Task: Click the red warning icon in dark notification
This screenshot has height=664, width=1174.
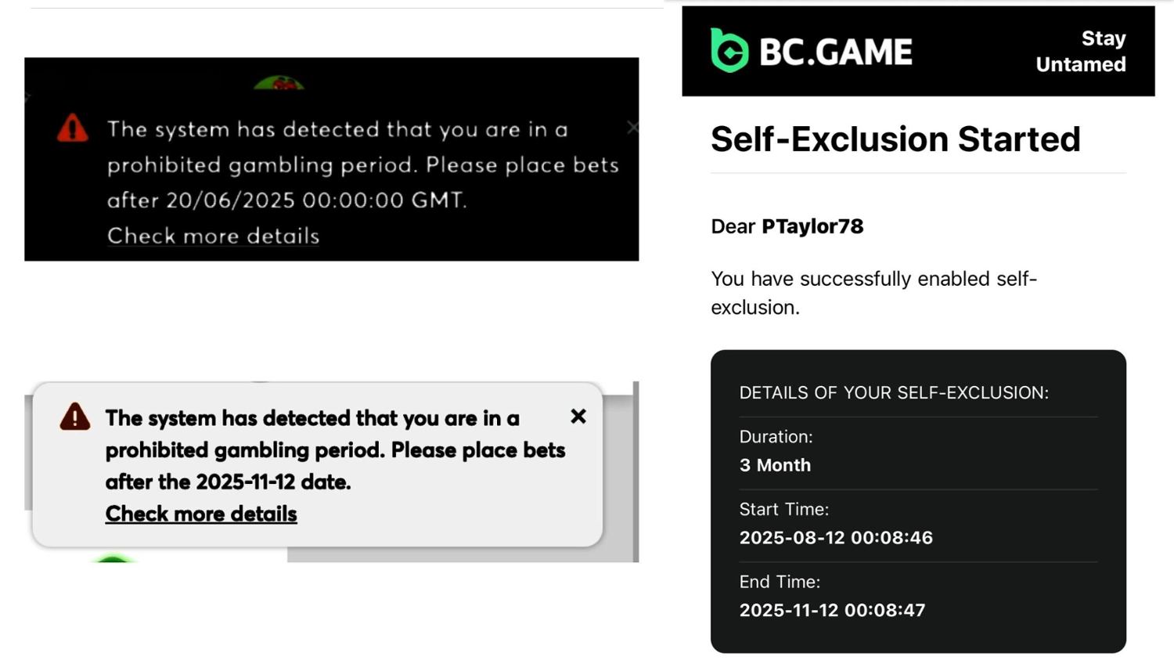Action: pos(73,128)
